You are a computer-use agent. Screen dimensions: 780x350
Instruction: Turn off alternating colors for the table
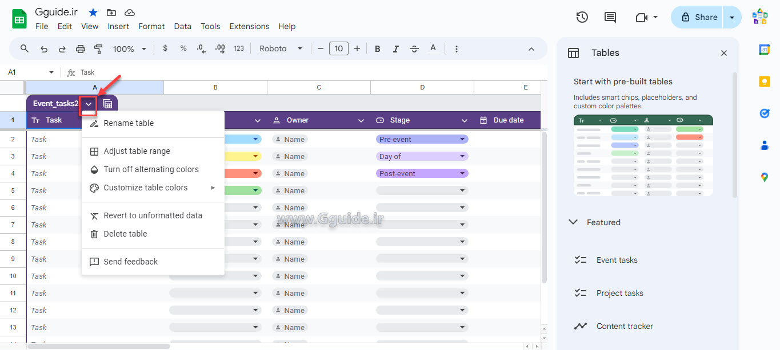(x=151, y=169)
